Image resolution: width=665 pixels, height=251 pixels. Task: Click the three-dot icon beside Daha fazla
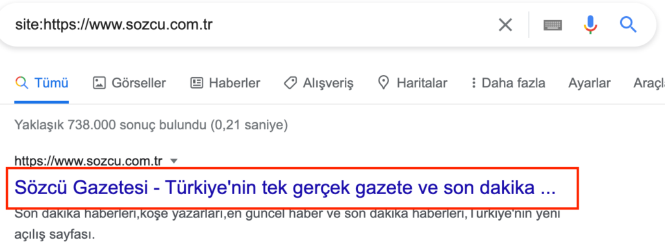(x=473, y=83)
